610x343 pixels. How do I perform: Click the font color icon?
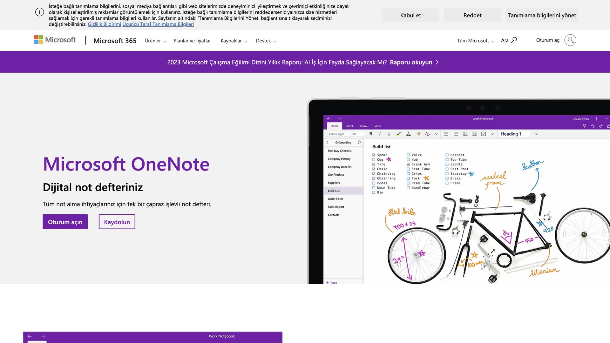409,134
